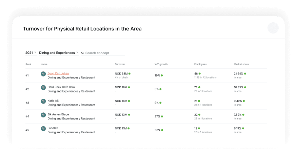Select Foodlab name

coord(53,128)
